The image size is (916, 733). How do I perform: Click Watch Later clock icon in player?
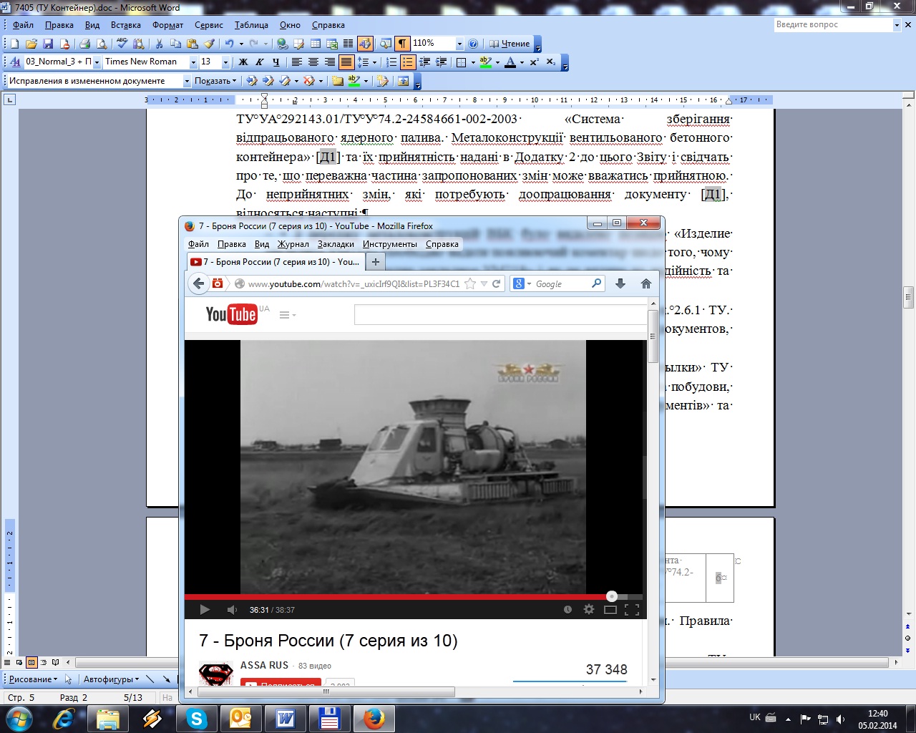(567, 610)
